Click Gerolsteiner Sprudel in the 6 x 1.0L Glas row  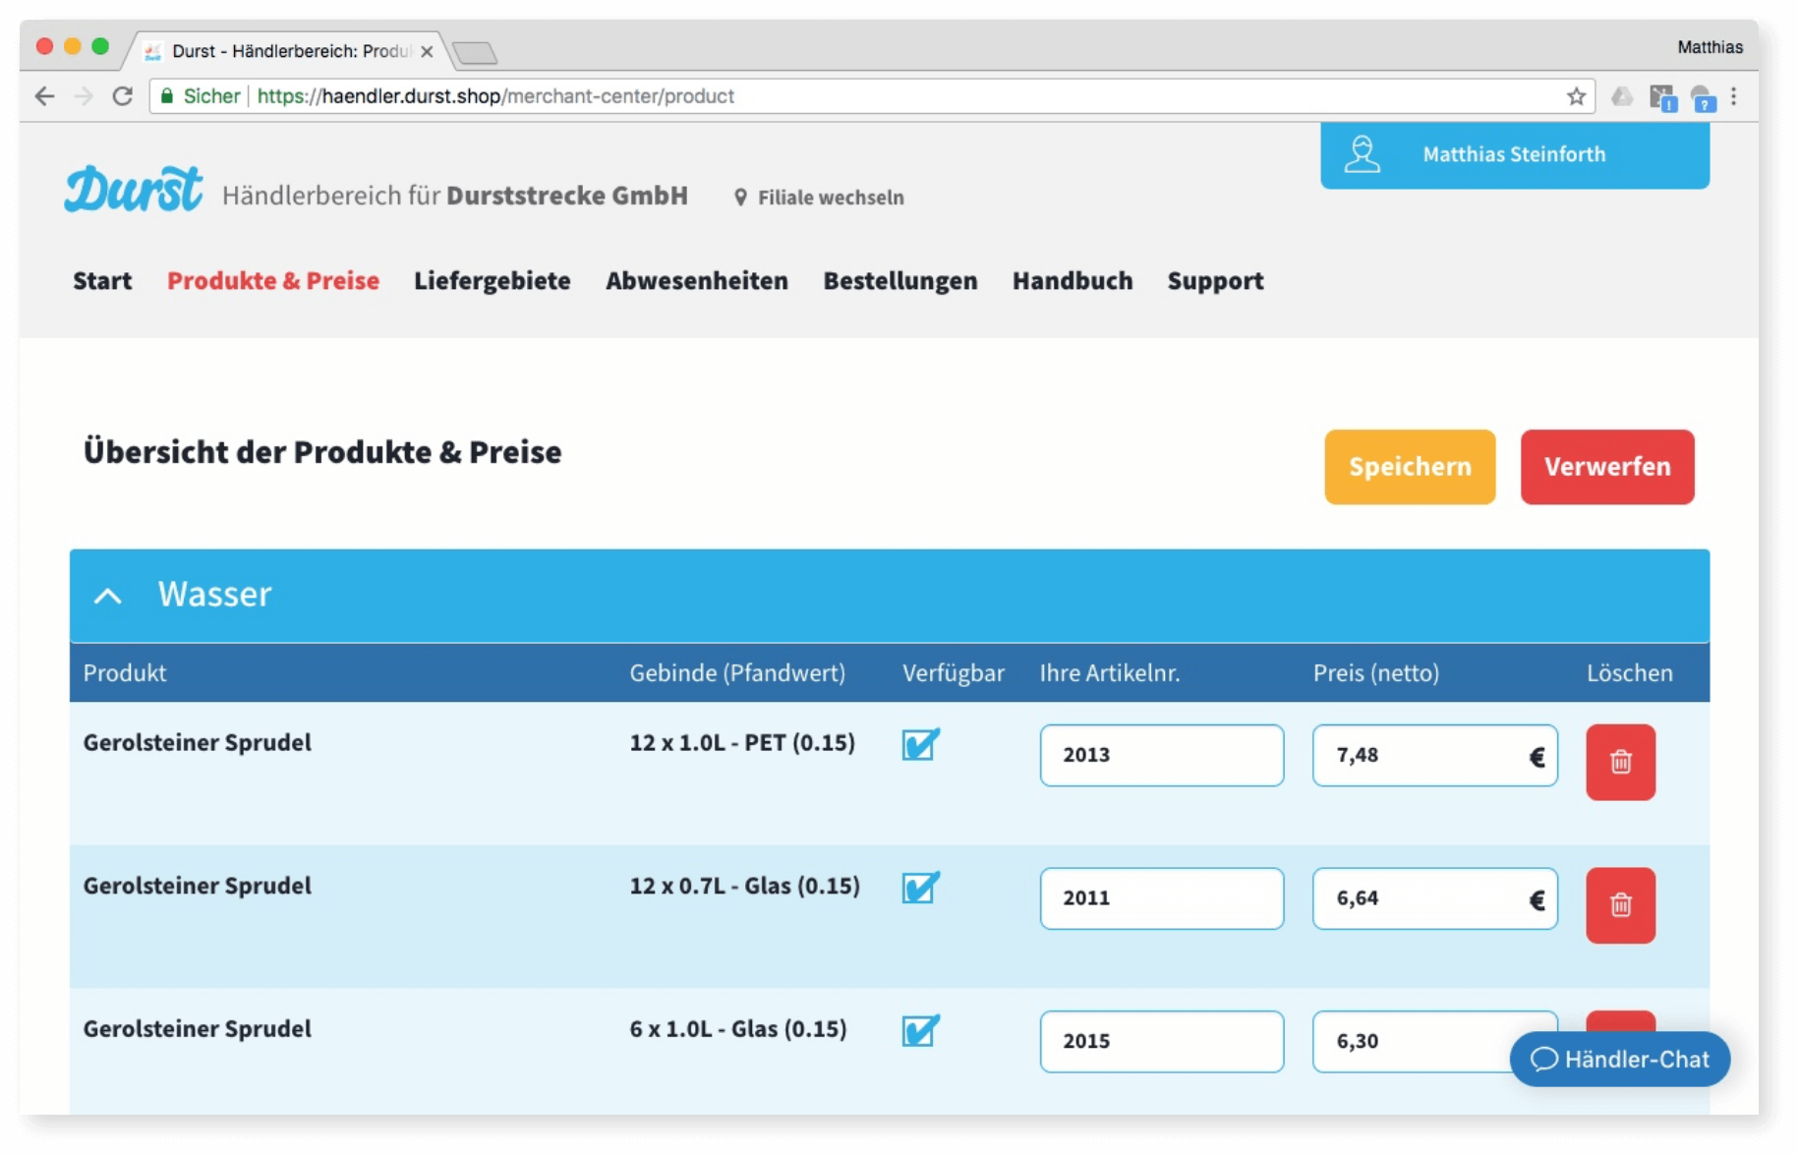[x=197, y=1029]
